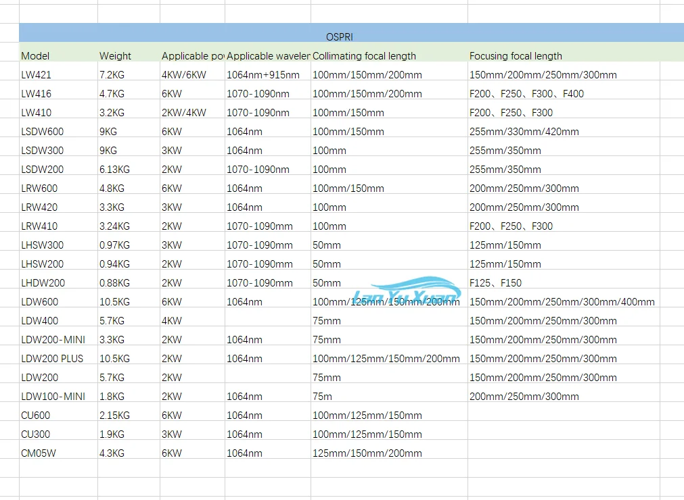Select the CU600 model cell

(58, 411)
